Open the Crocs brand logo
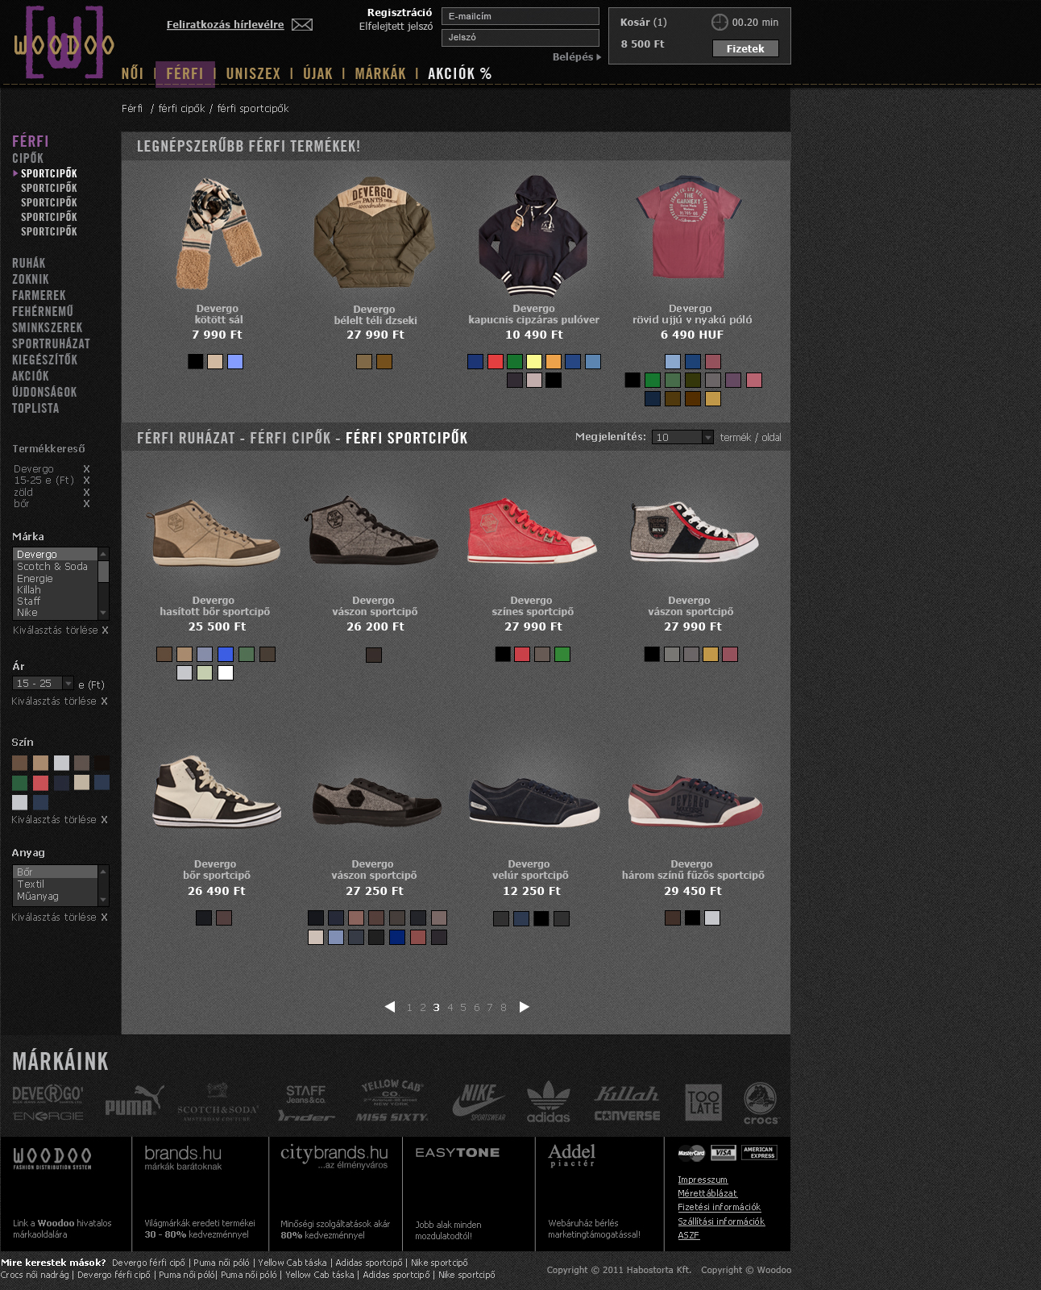This screenshot has width=1041, height=1290. point(760,1103)
